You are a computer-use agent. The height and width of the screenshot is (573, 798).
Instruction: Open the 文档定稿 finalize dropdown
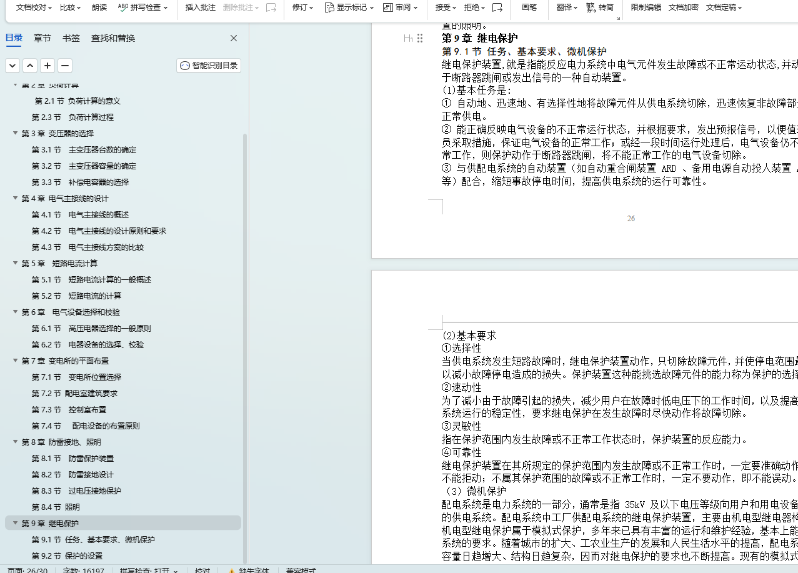pos(724,7)
